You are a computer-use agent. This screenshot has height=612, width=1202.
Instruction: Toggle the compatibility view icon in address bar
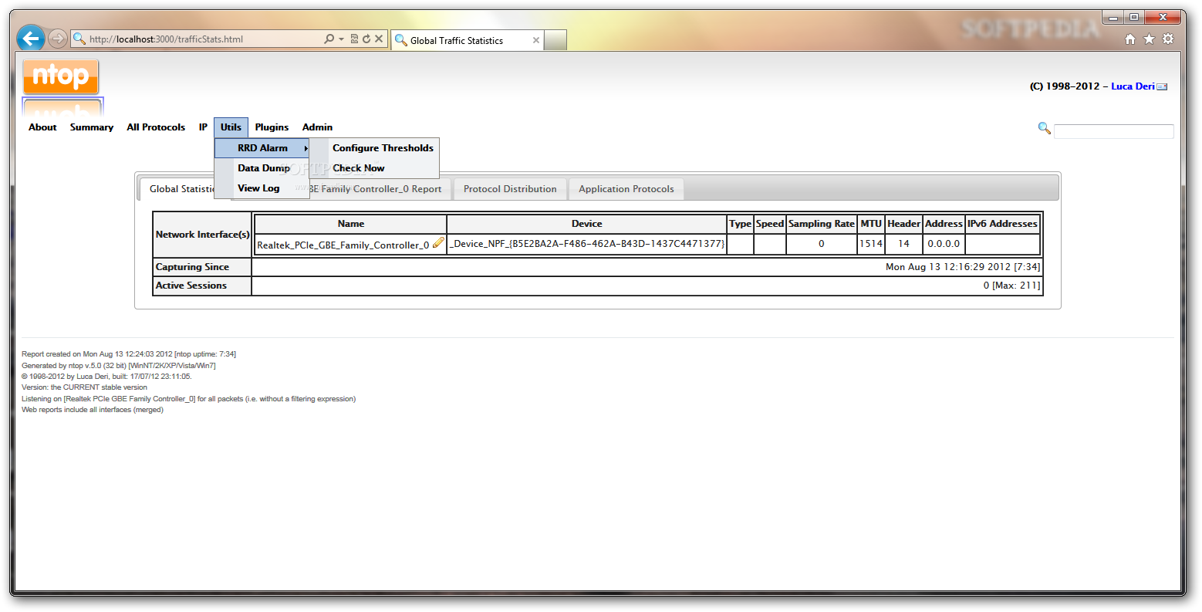pos(354,39)
